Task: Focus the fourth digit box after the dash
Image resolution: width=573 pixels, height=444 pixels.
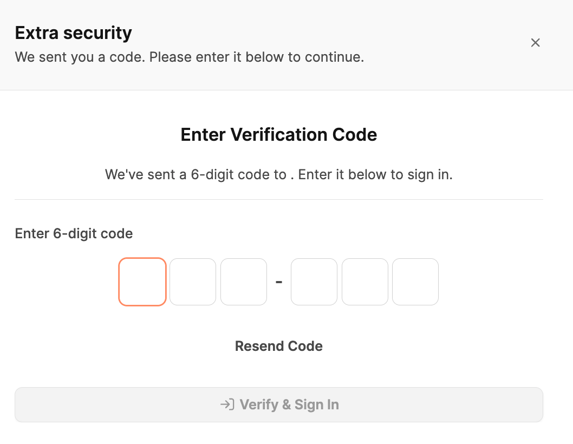Action: pyautogui.click(x=314, y=282)
